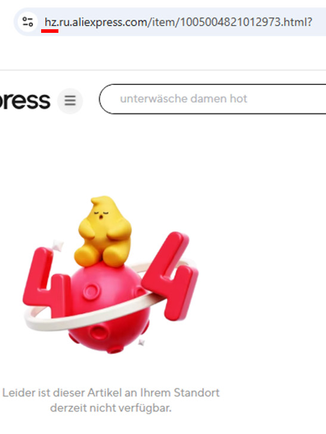Open the site information icon in address bar
326x434 pixels.
27,22
